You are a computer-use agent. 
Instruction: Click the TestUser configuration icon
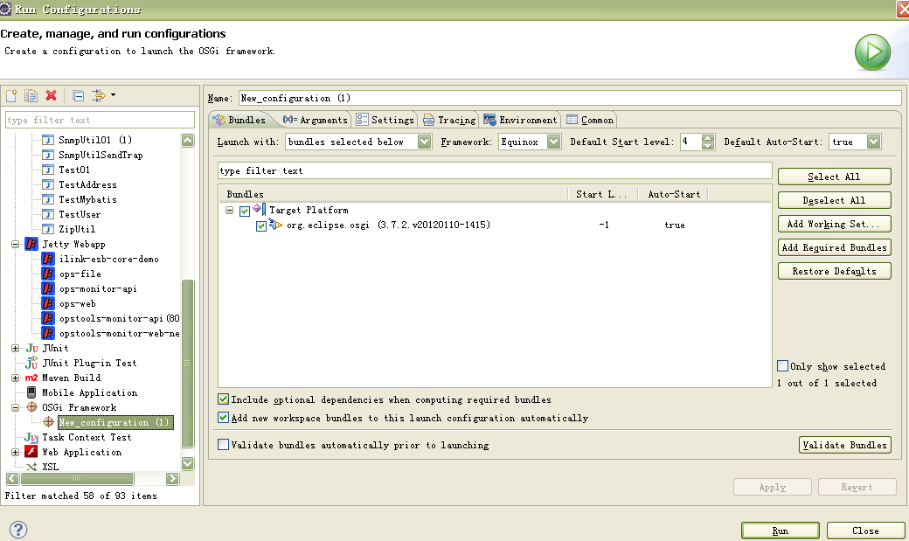tap(48, 214)
